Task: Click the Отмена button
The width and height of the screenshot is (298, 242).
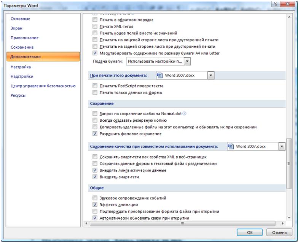Action: pyautogui.click(x=279, y=233)
